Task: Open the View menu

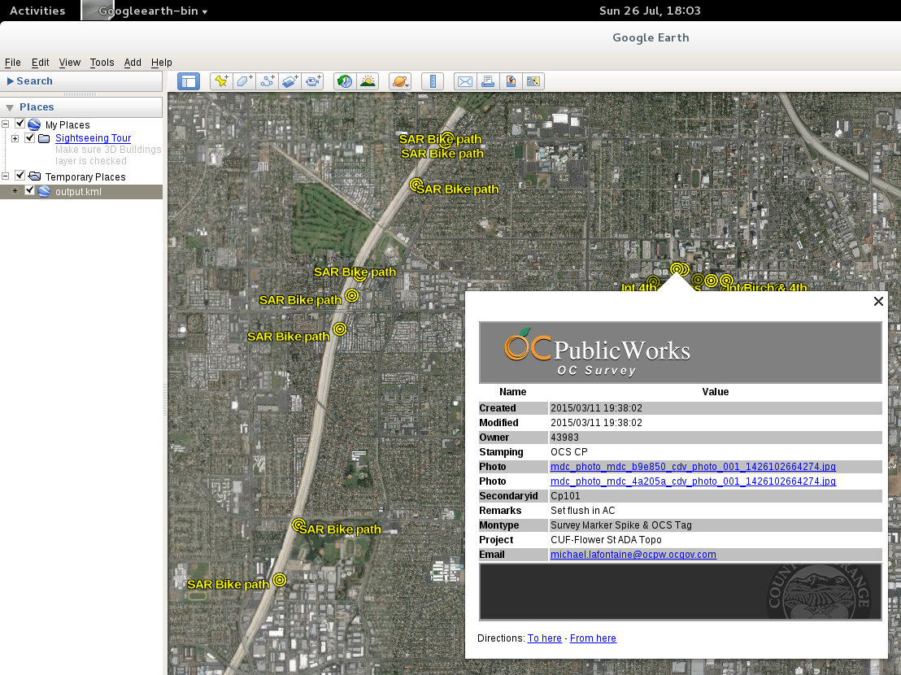Action: click(x=70, y=63)
